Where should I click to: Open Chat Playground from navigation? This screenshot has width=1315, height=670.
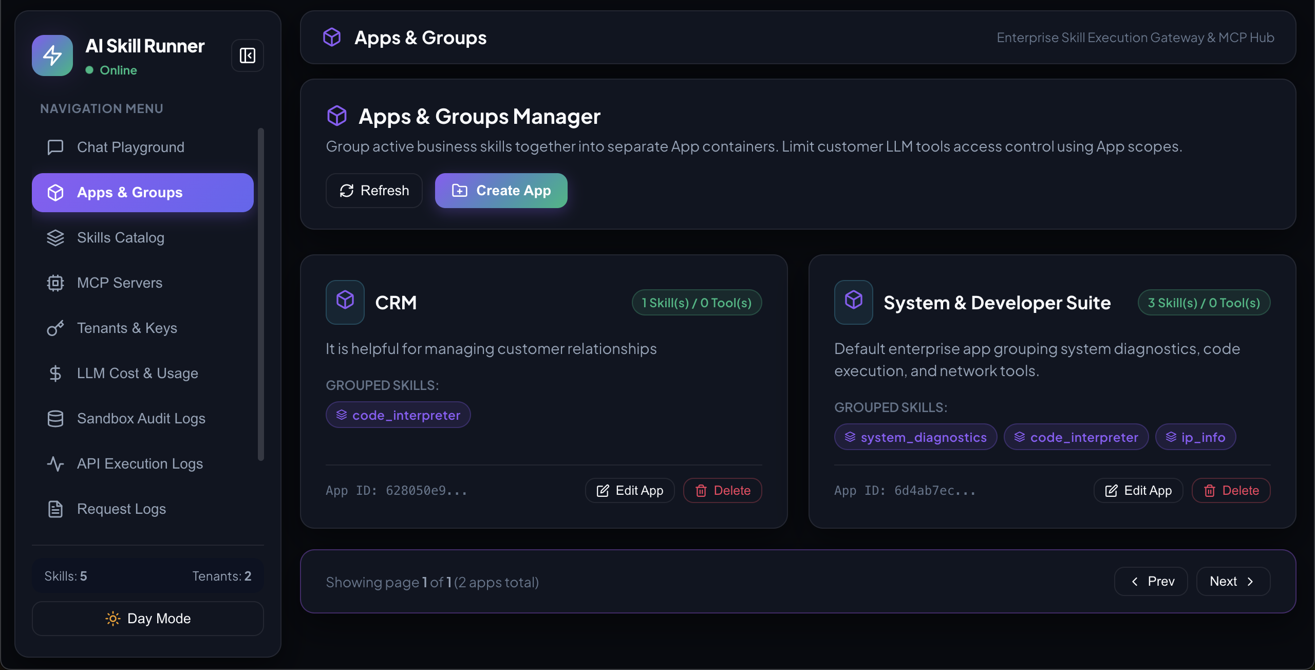tap(143, 147)
